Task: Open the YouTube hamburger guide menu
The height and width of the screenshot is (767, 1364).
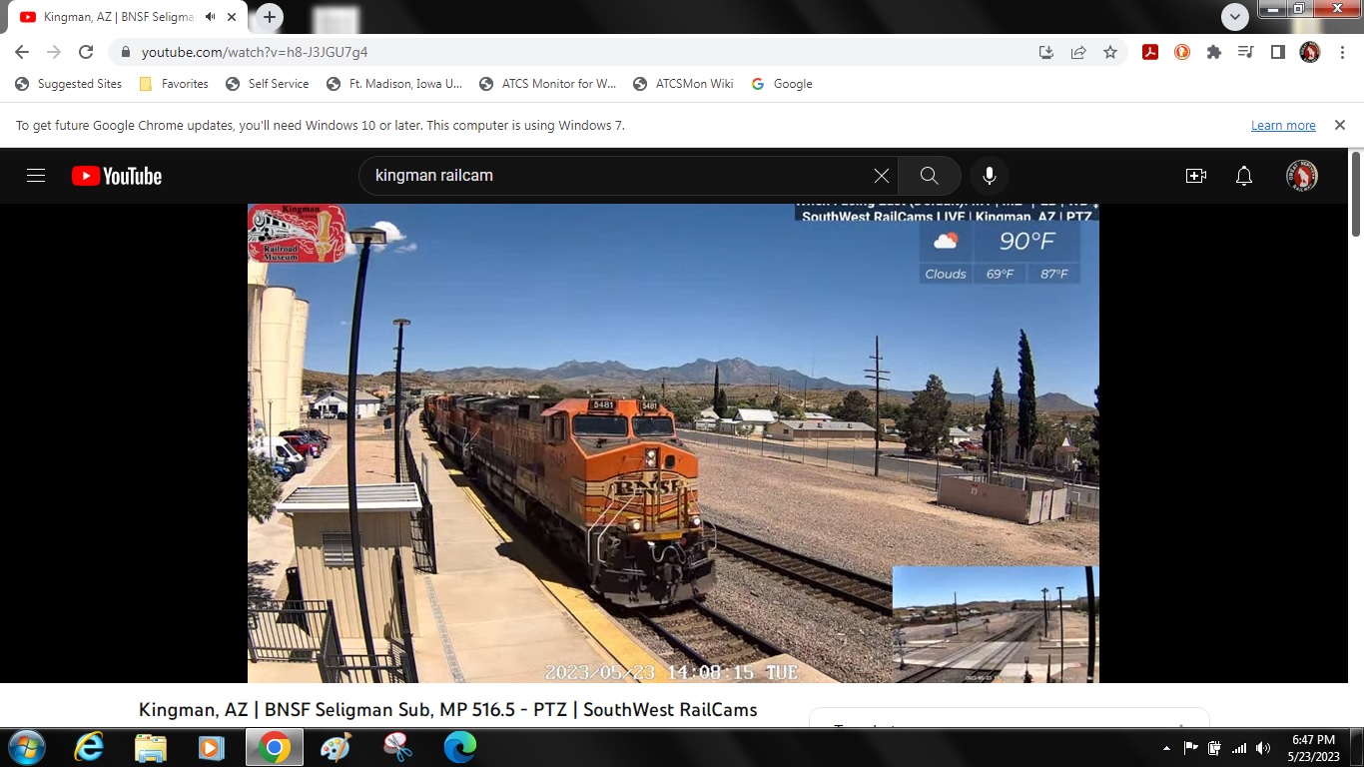Action: point(36,176)
